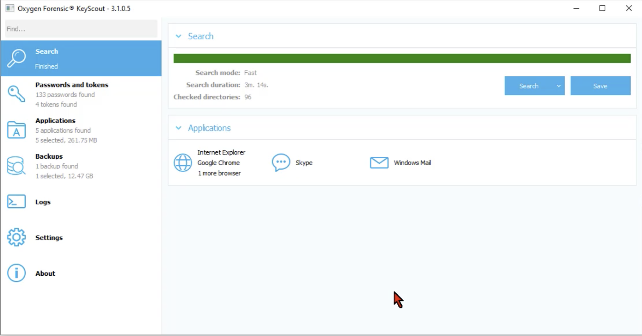The image size is (642, 336).
Task: Click the Internet Explorer label
Action: [x=221, y=152]
